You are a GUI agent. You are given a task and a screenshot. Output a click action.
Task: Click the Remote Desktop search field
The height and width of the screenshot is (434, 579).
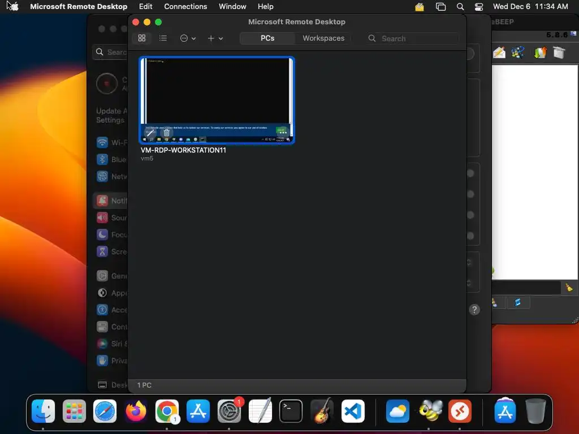click(413, 38)
